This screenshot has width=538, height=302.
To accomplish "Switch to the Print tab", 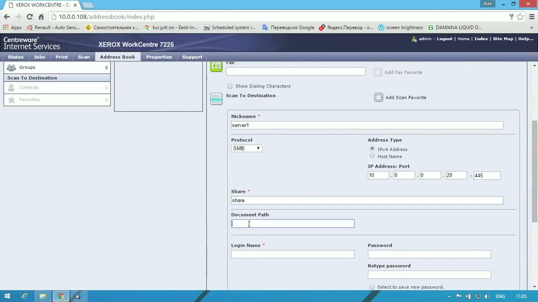I will tap(61, 57).
